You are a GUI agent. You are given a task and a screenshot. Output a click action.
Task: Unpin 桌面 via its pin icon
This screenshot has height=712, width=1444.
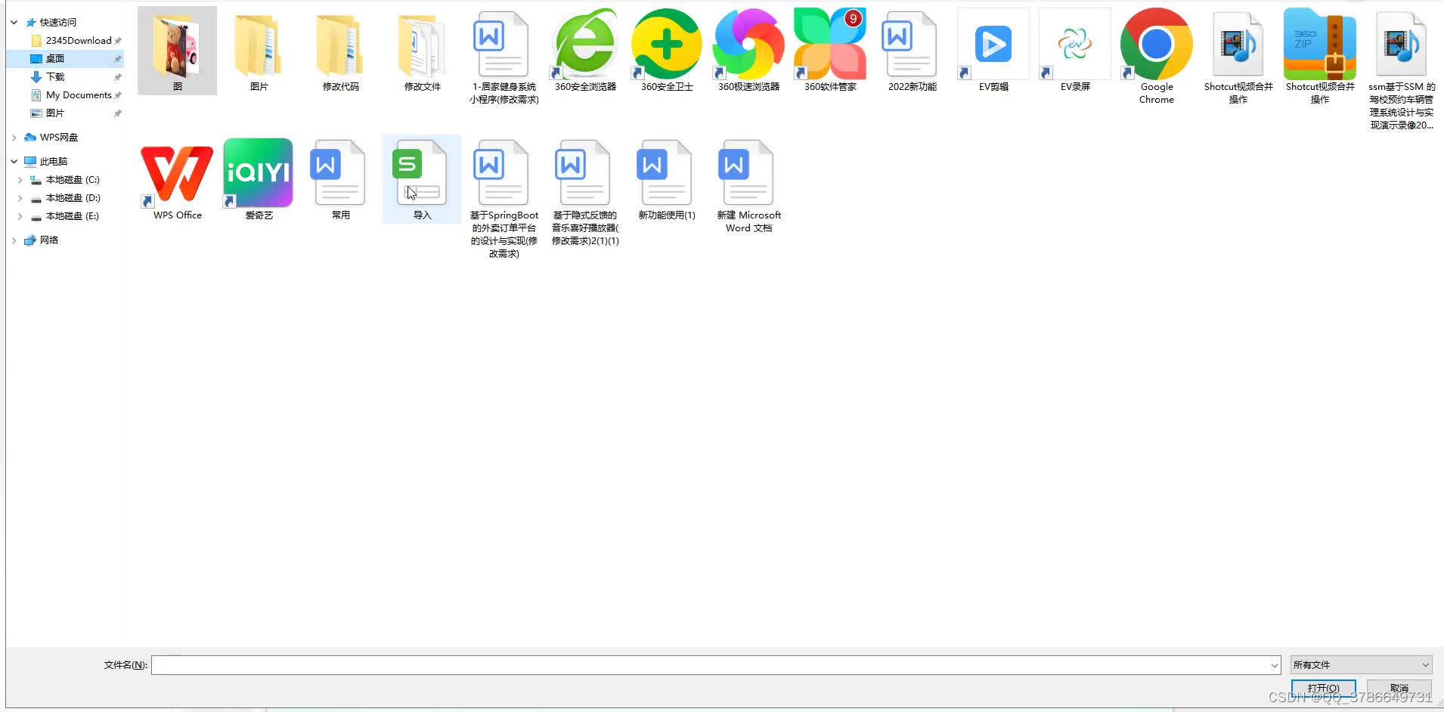click(x=117, y=59)
